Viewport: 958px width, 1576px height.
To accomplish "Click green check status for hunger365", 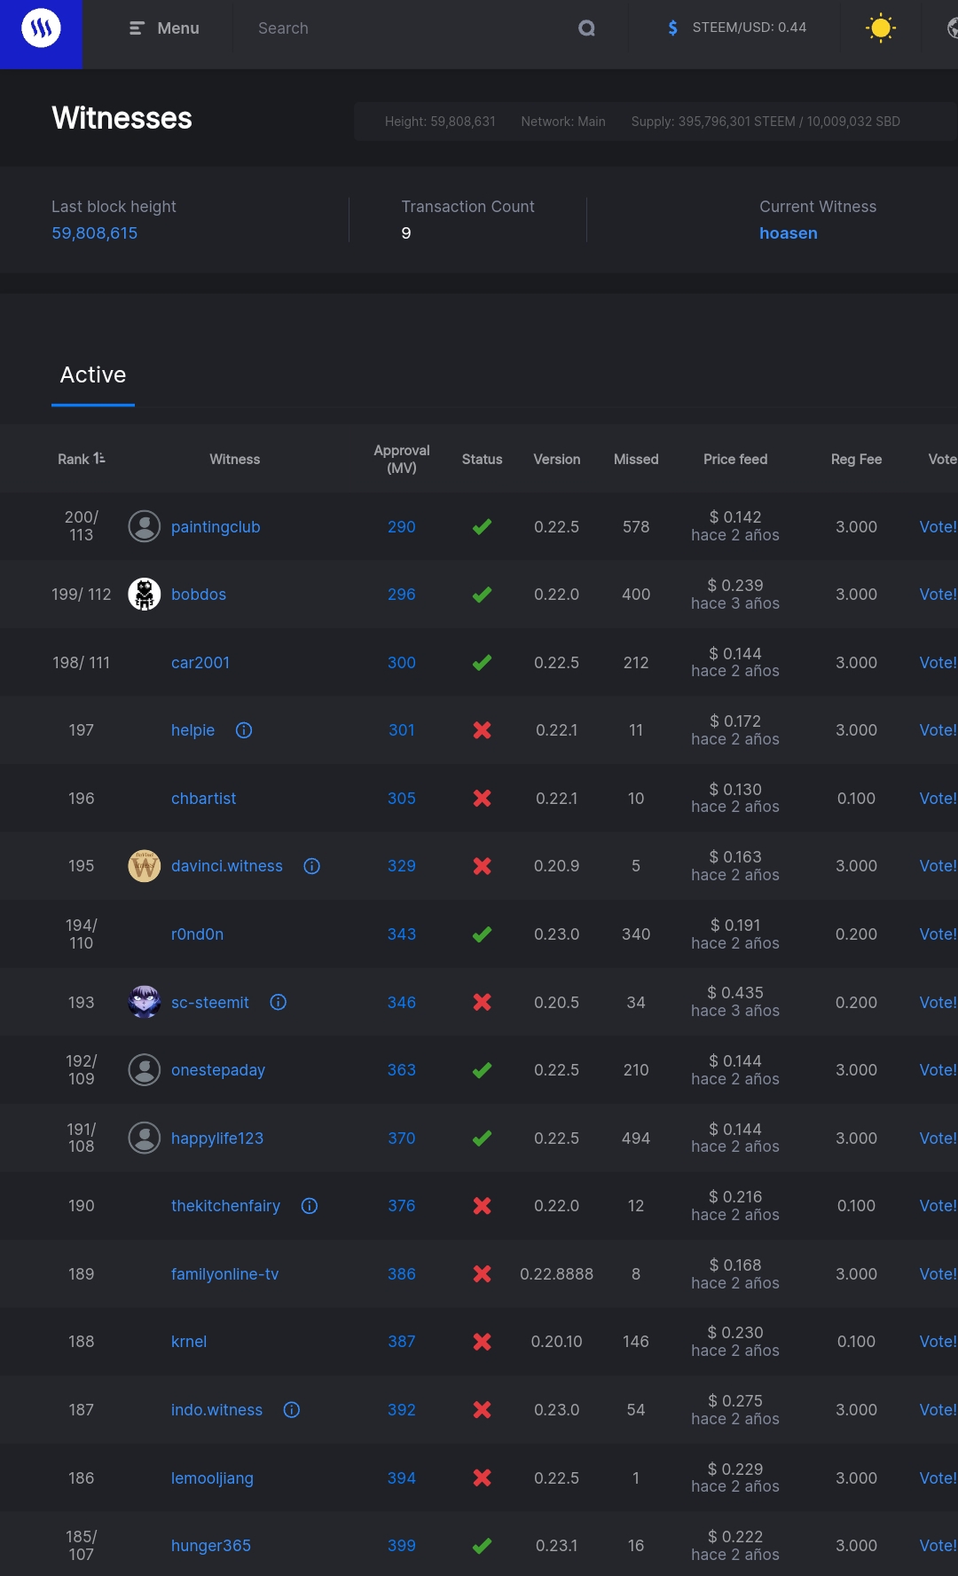I will (482, 1546).
